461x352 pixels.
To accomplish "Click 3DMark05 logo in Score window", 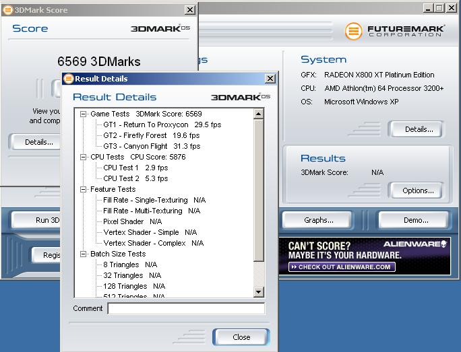I will (x=160, y=28).
